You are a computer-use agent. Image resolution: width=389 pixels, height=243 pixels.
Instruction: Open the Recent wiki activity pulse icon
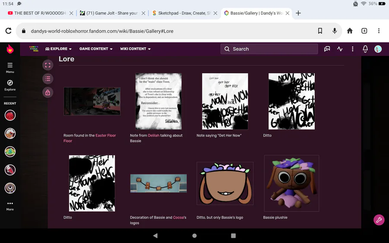coord(340,49)
